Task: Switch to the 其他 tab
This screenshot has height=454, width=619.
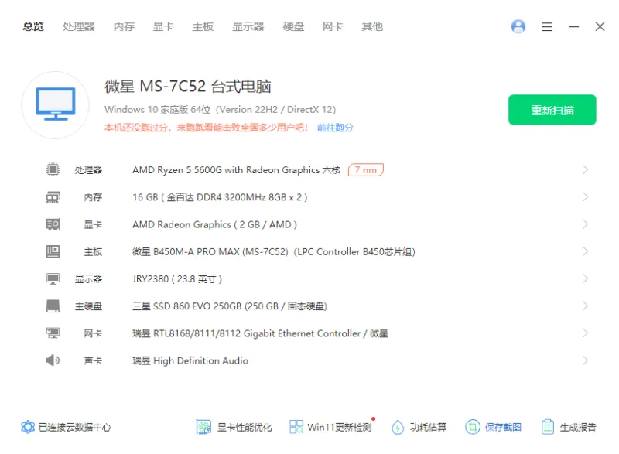Action: point(372,26)
